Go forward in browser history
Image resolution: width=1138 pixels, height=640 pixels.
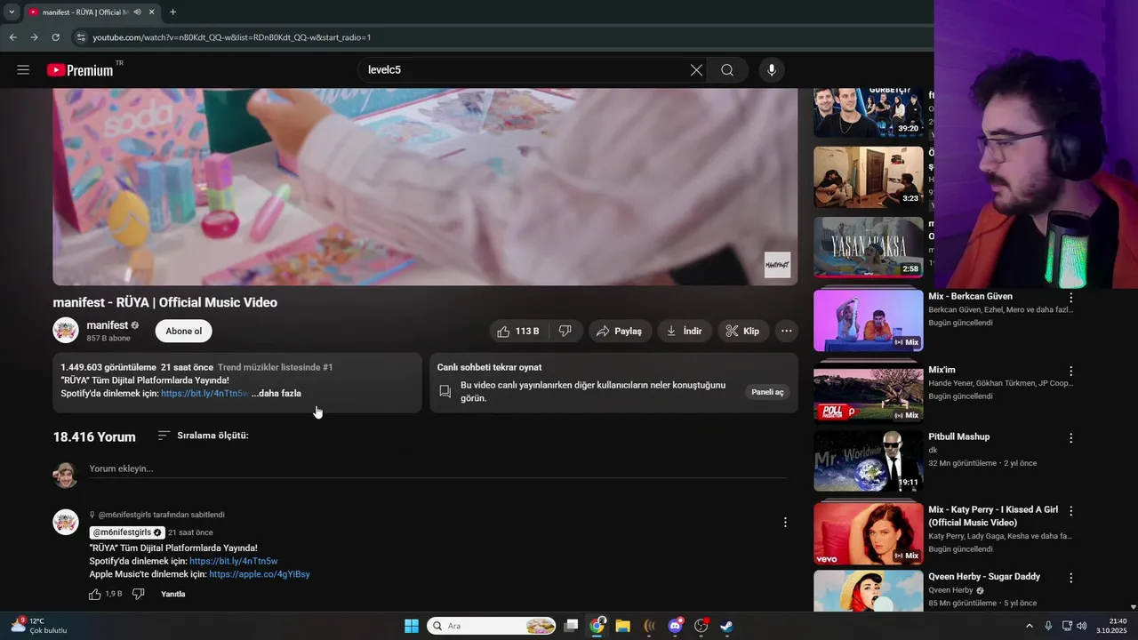click(34, 37)
